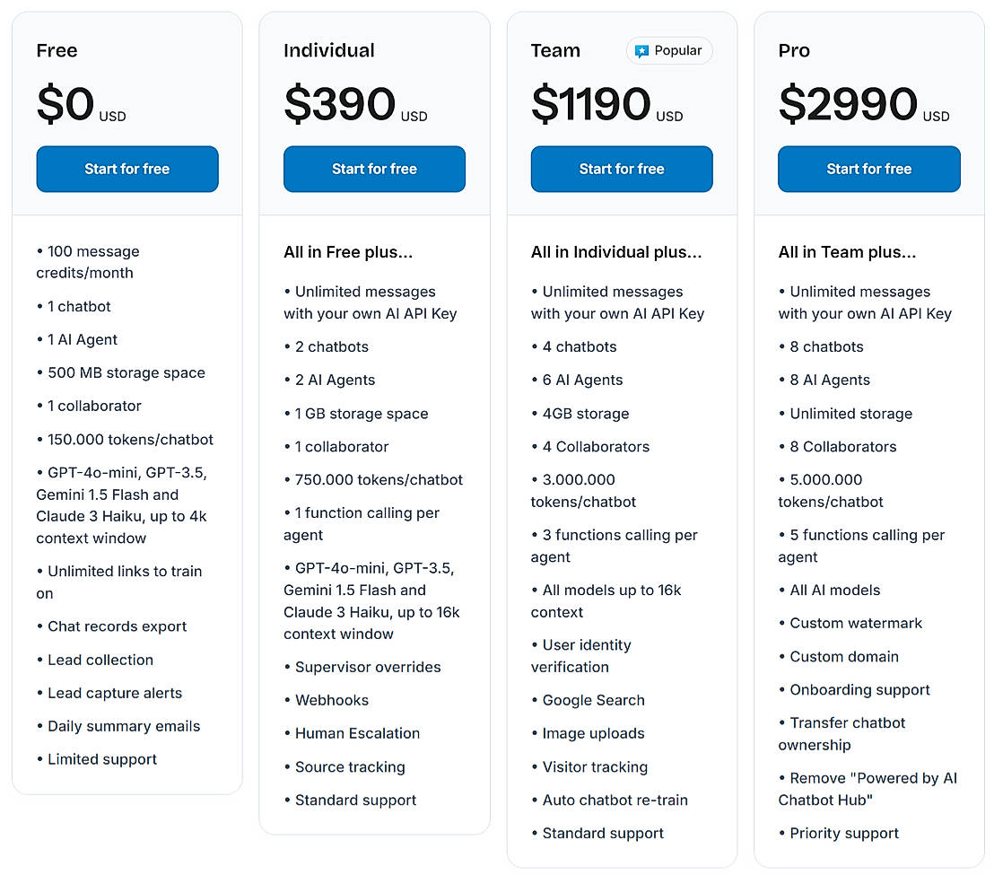This screenshot has width=994, height=875.
Task: Click the $2990 Pro plan price
Action: tap(848, 103)
